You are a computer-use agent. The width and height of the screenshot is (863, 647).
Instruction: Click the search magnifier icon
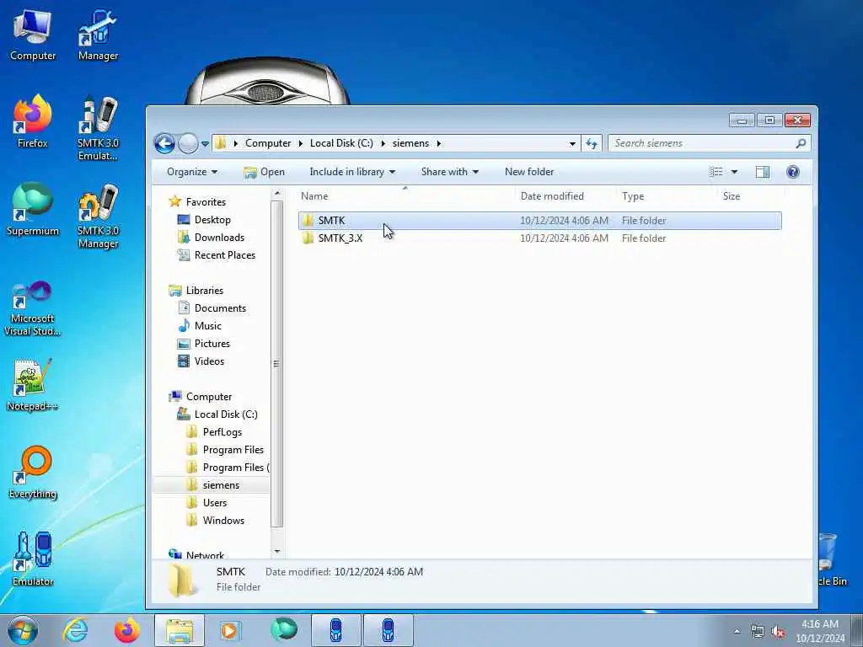tap(801, 143)
